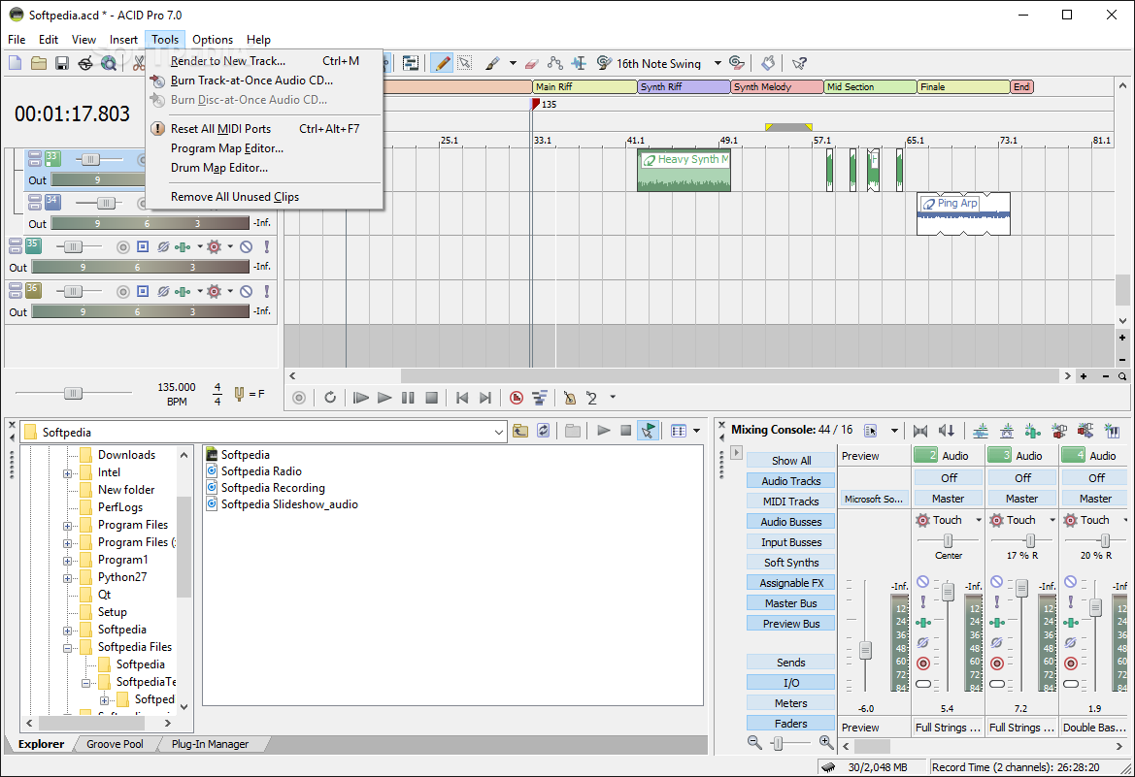Mute track 35 with its mute icon
Screen dimensions: 1135x777
pyautogui.click(x=246, y=247)
